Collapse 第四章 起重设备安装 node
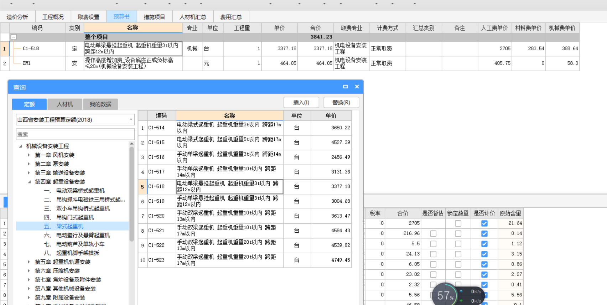The height and width of the screenshot is (305, 607). (29, 182)
